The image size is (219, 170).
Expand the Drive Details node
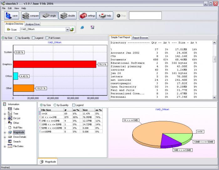pos(5,137)
